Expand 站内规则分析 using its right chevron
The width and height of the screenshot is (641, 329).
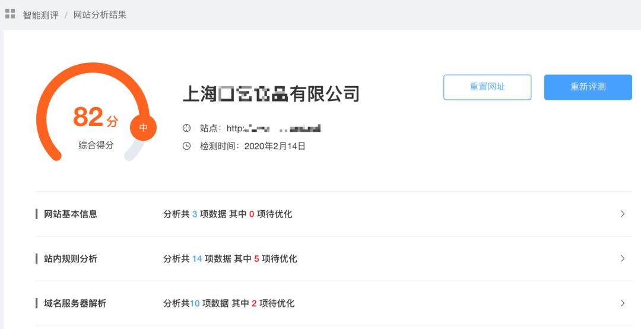tap(623, 258)
